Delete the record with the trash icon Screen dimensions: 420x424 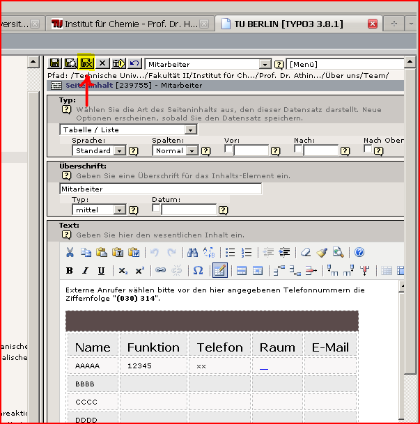(x=118, y=63)
